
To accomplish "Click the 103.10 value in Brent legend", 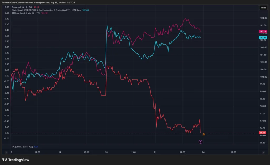I will point(44,13).
